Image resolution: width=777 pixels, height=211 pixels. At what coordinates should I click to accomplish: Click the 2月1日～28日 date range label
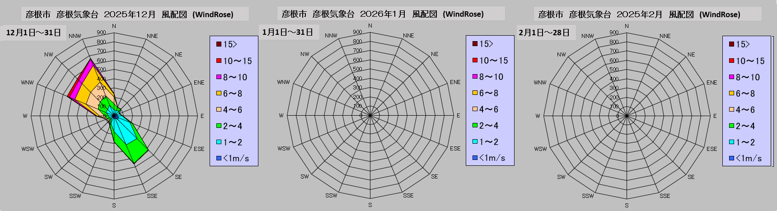[x=544, y=33]
